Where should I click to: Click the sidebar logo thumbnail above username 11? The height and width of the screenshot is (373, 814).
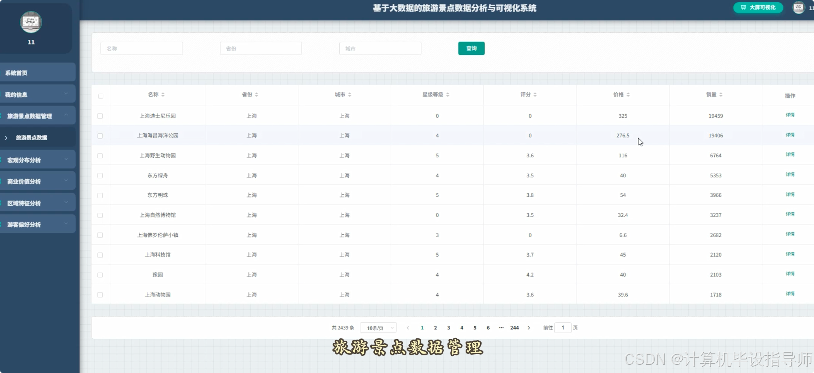[31, 22]
